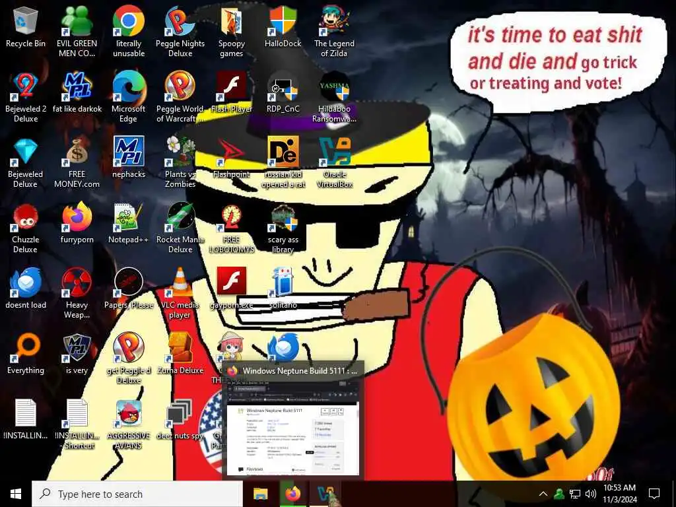
Task: Select the HalloDock shortcut icon
Action: 283,22
